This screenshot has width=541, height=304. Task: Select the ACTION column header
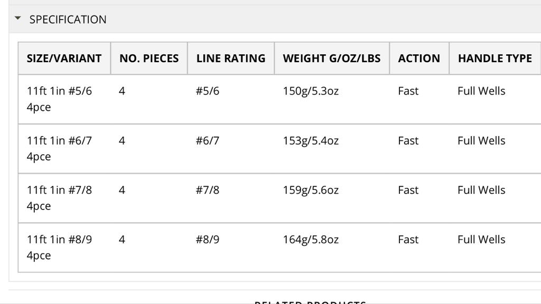pyautogui.click(x=419, y=58)
